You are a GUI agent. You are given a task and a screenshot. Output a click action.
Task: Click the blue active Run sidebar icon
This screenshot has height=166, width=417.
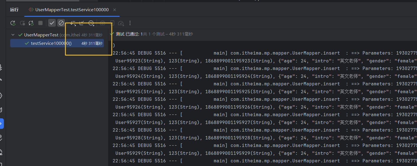pyautogui.click(x=1, y=123)
